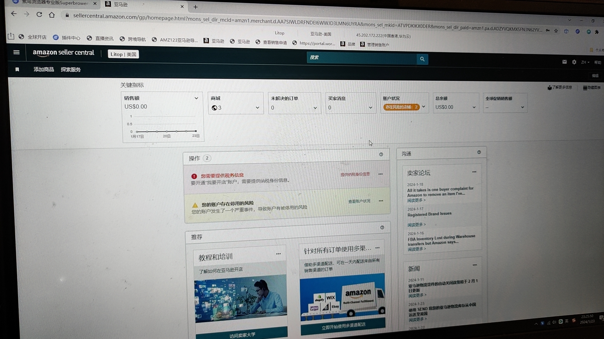Read more under Registered Brand Issues post
The width and height of the screenshot is (604, 339).
(x=416, y=225)
